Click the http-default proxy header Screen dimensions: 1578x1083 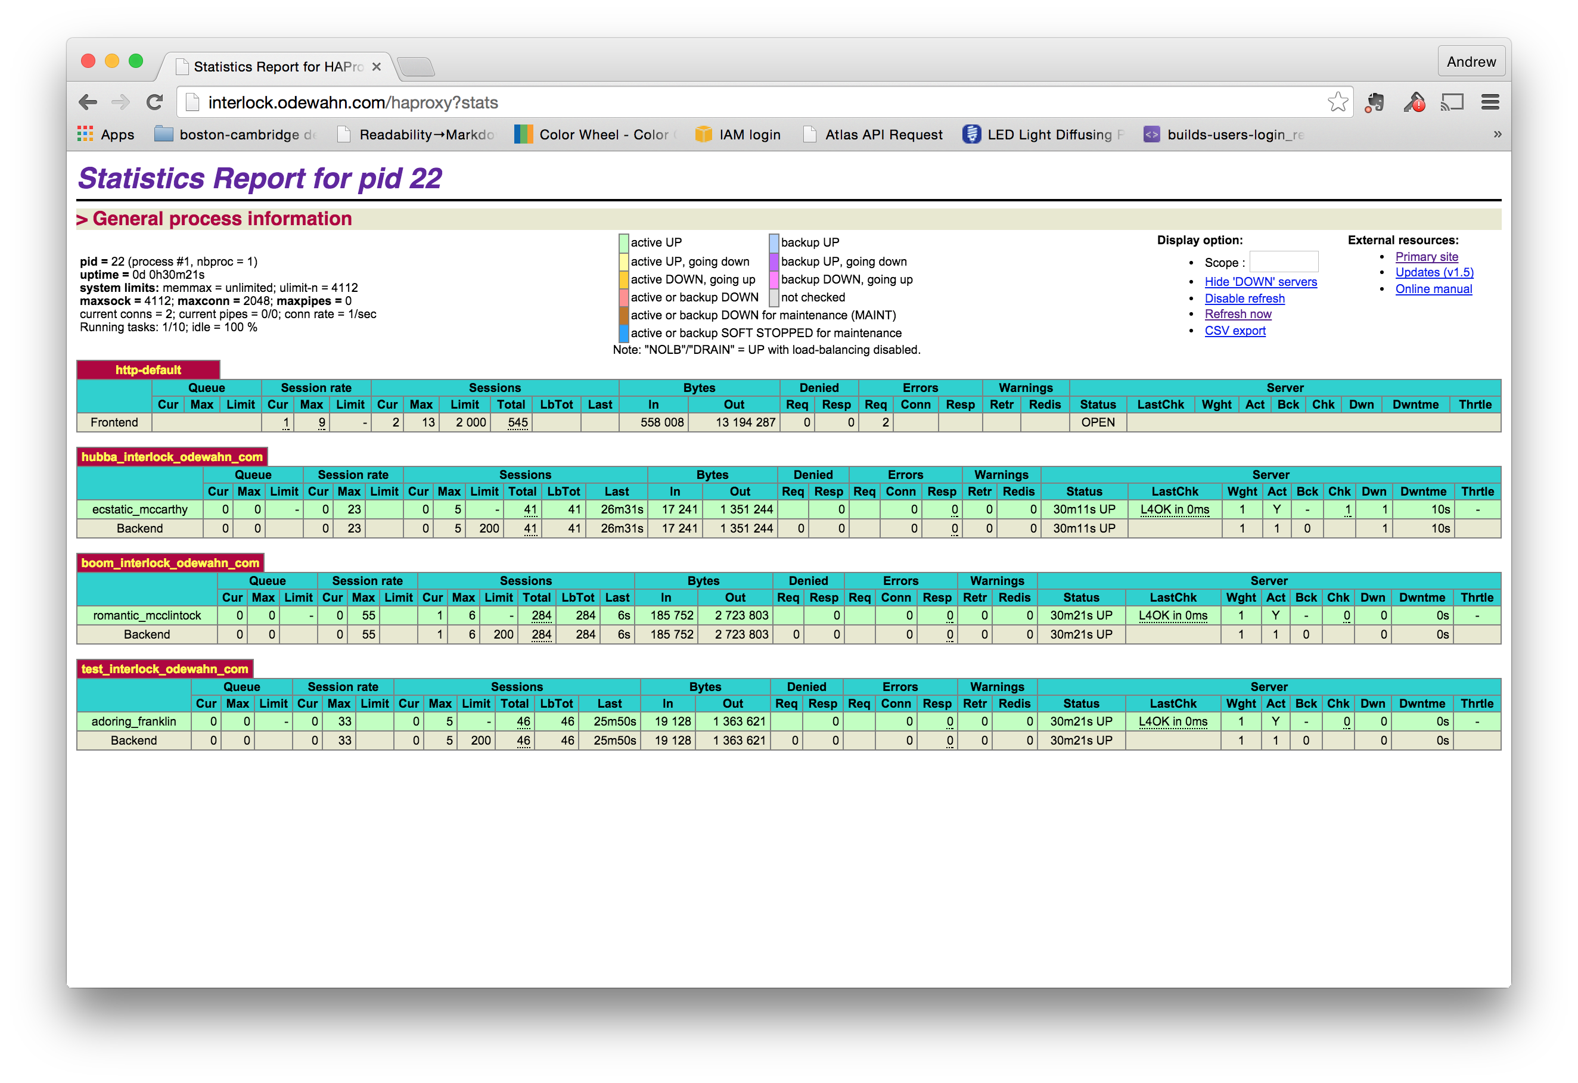click(x=148, y=370)
